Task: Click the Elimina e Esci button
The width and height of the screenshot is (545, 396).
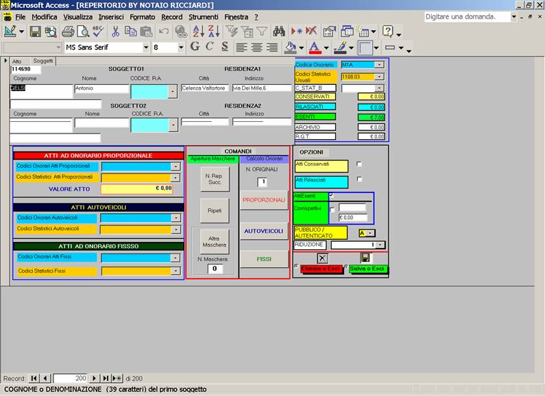Action: point(320,269)
